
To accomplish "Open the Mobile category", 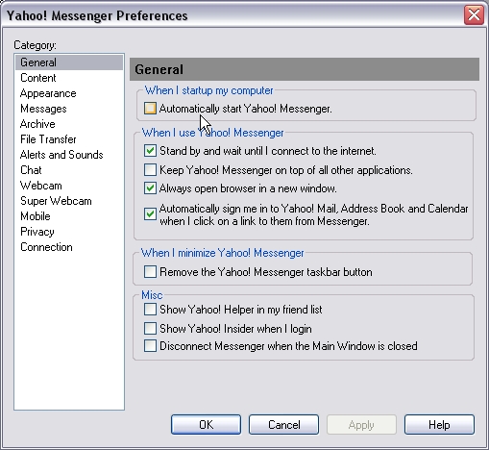I will click(x=69, y=216).
